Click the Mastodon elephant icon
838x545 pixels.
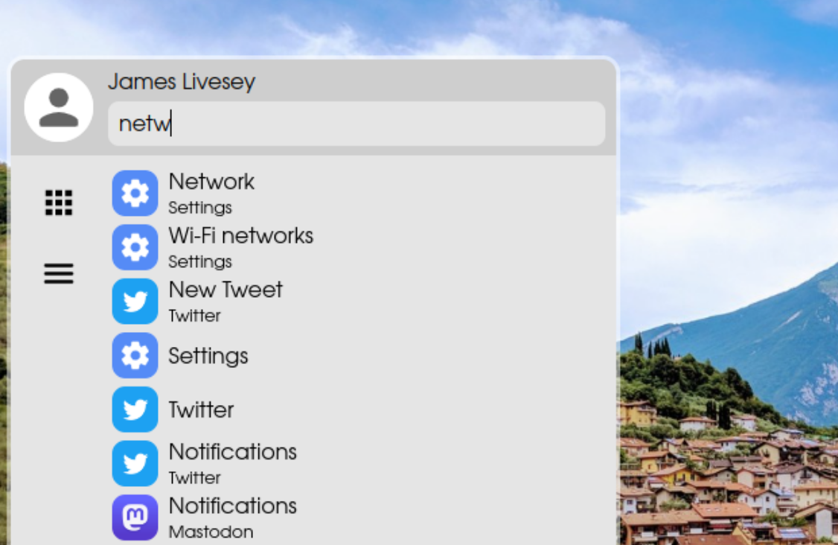point(135,517)
